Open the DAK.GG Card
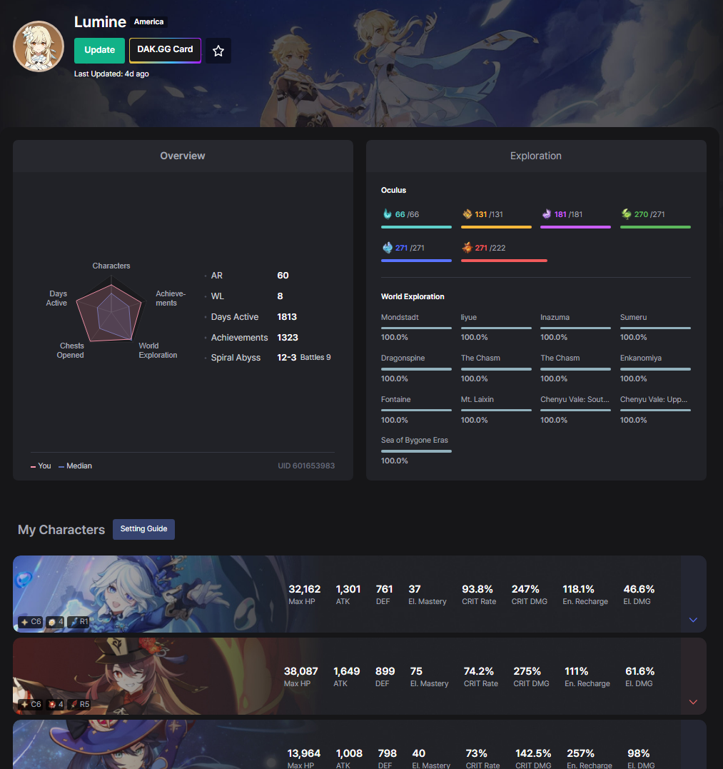723x769 pixels. point(165,50)
